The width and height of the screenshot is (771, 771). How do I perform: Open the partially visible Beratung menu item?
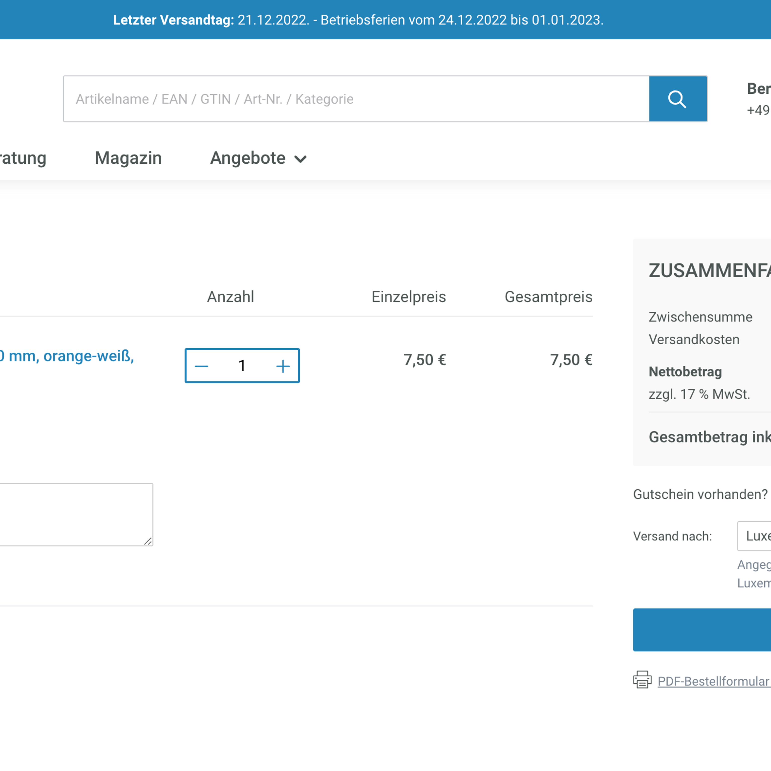tap(23, 158)
